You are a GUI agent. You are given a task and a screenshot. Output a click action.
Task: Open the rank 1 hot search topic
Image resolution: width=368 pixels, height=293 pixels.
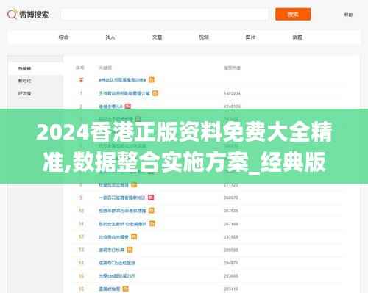[x=124, y=93]
